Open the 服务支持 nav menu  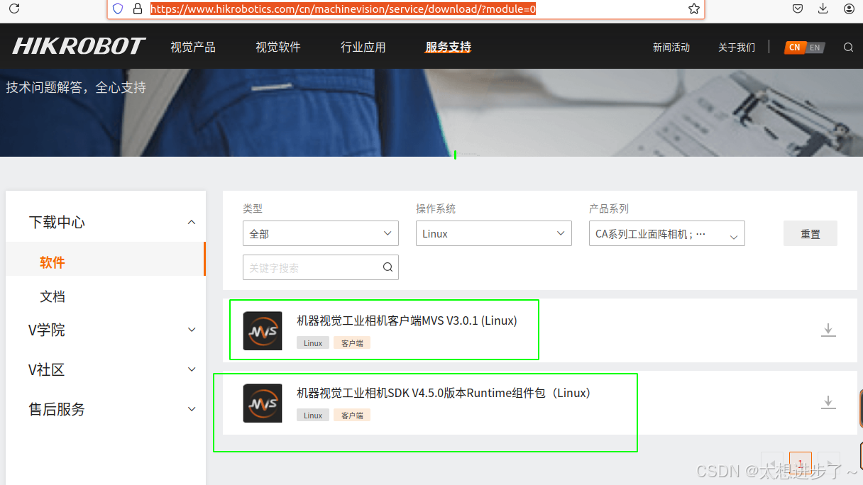(448, 48)
